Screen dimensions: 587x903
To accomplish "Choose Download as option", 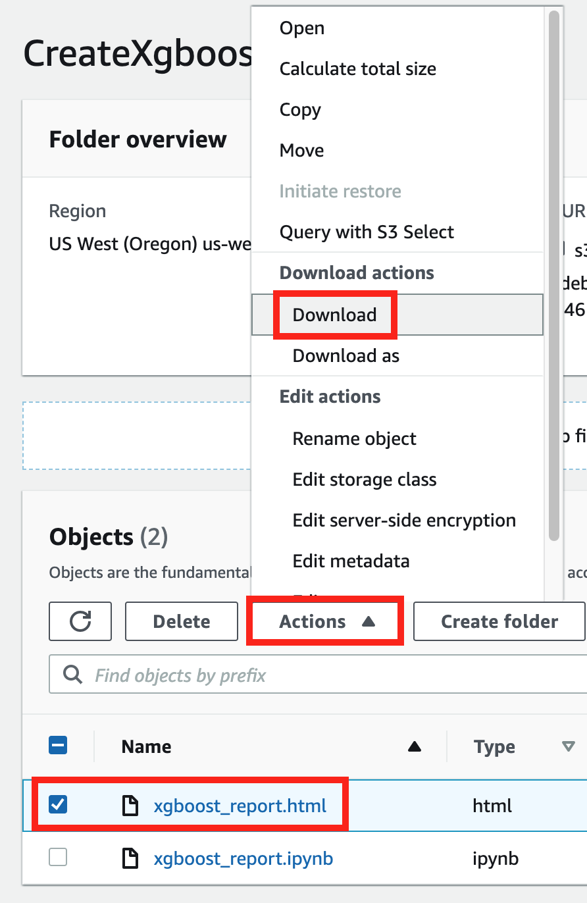I will tap(345, 355).
